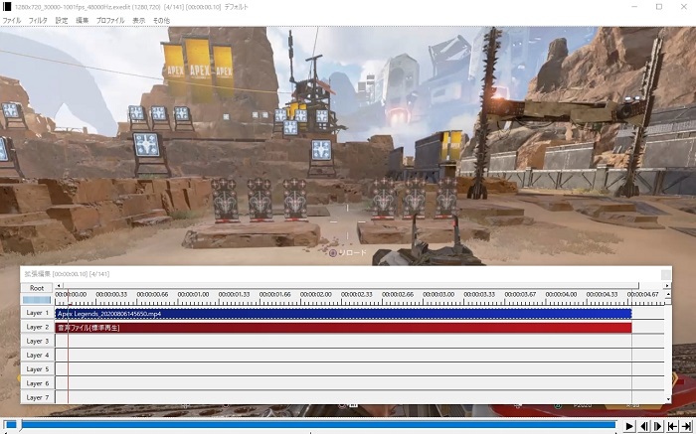This screenshot has height=434, width=696.
Task: Set selection end point icon
Action: [686, 426]
